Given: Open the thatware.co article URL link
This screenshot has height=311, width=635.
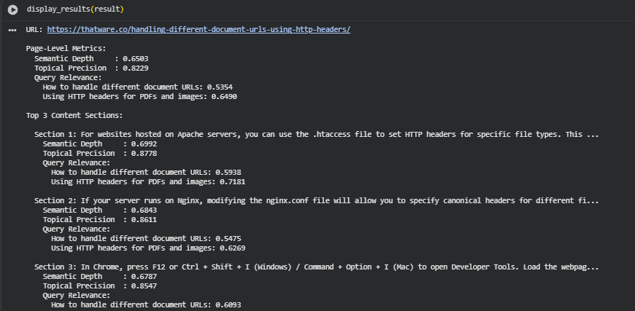Looking at the screenshot, I should [199, 30].
